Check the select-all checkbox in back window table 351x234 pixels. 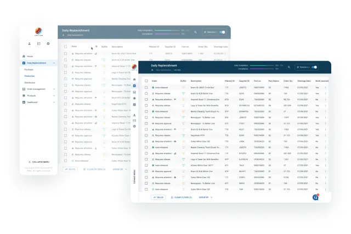click(65, 47)
